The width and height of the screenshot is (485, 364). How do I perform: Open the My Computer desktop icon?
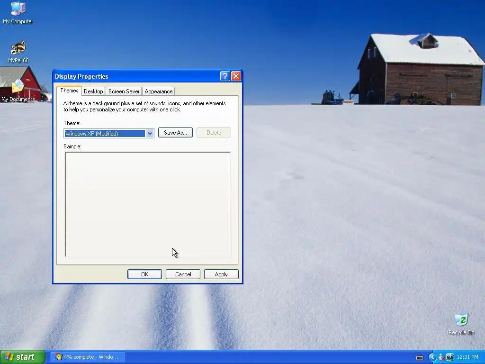click(18, 12)
